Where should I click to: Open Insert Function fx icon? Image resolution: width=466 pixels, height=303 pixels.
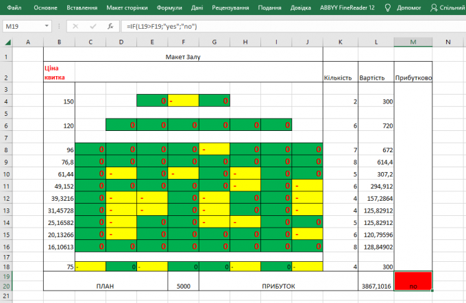[110, 27]
